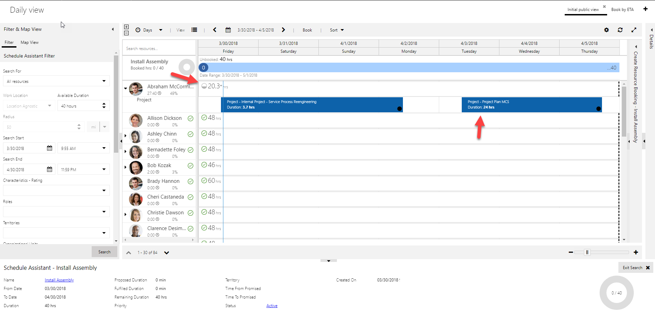Navigate to the previous date range
Image resolution: width=655 pixels, height=316 pixels.
click(x=214, y=30)
